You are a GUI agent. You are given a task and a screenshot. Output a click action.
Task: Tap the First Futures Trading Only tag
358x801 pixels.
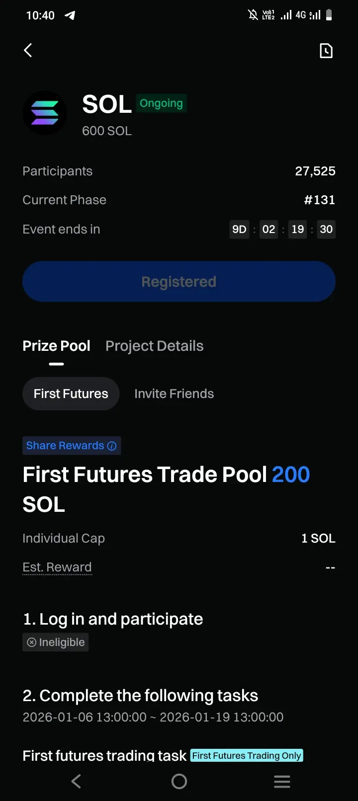point(247,756)
